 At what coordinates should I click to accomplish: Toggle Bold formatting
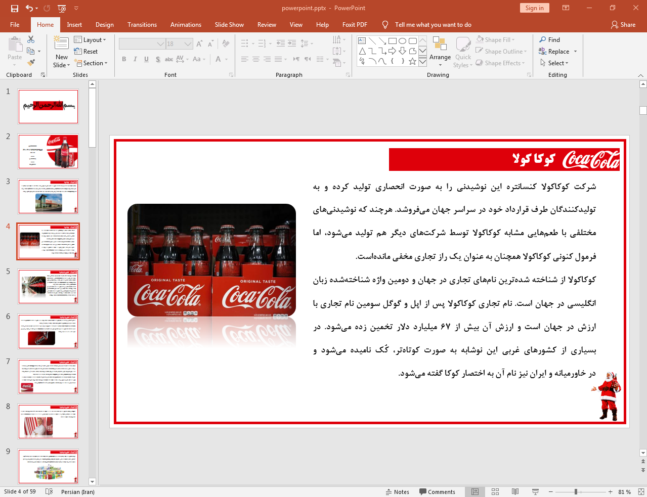click(124, 59)
